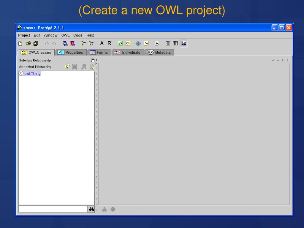Click the Asserted Hierarchy label
Viewport: 304px width, 228px height.
click(x=35, y=67)
